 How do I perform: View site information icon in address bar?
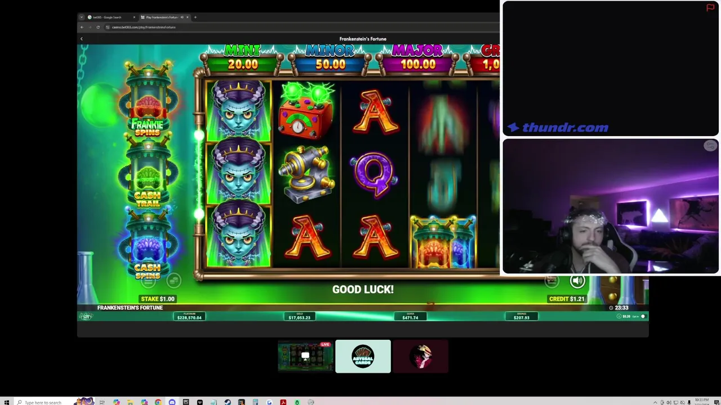pos(108,27)
